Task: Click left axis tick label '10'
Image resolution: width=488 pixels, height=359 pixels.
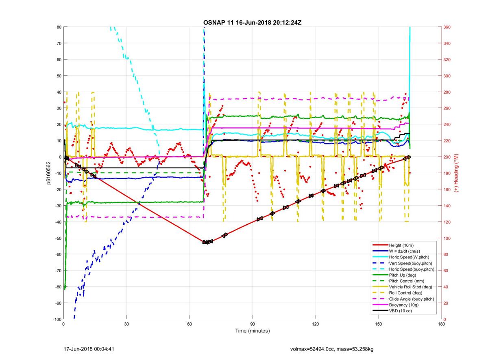Action: click(x=59, y=141)
